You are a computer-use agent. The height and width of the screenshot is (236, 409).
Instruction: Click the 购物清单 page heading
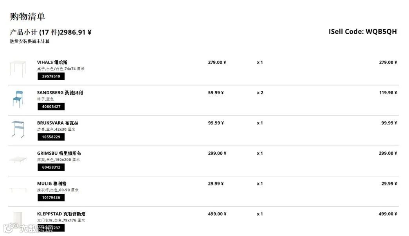point(27,16)
